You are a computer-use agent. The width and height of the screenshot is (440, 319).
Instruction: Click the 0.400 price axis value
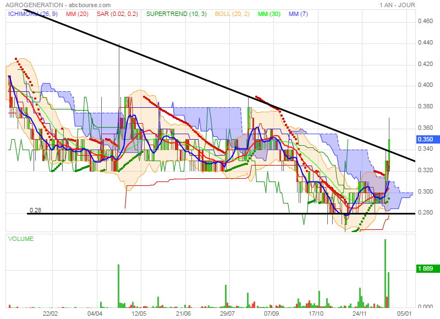[425, 85]
